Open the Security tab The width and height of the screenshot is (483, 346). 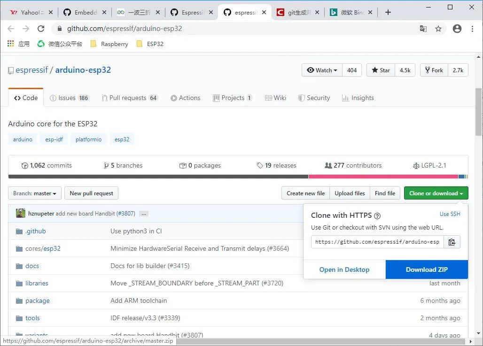[x=314, y=98]
